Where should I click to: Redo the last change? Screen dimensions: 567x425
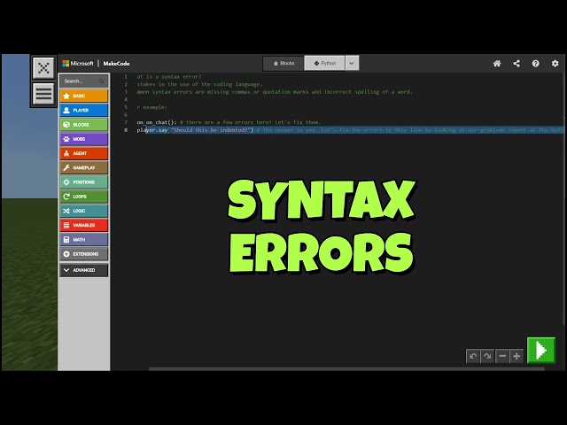(487, 356)
